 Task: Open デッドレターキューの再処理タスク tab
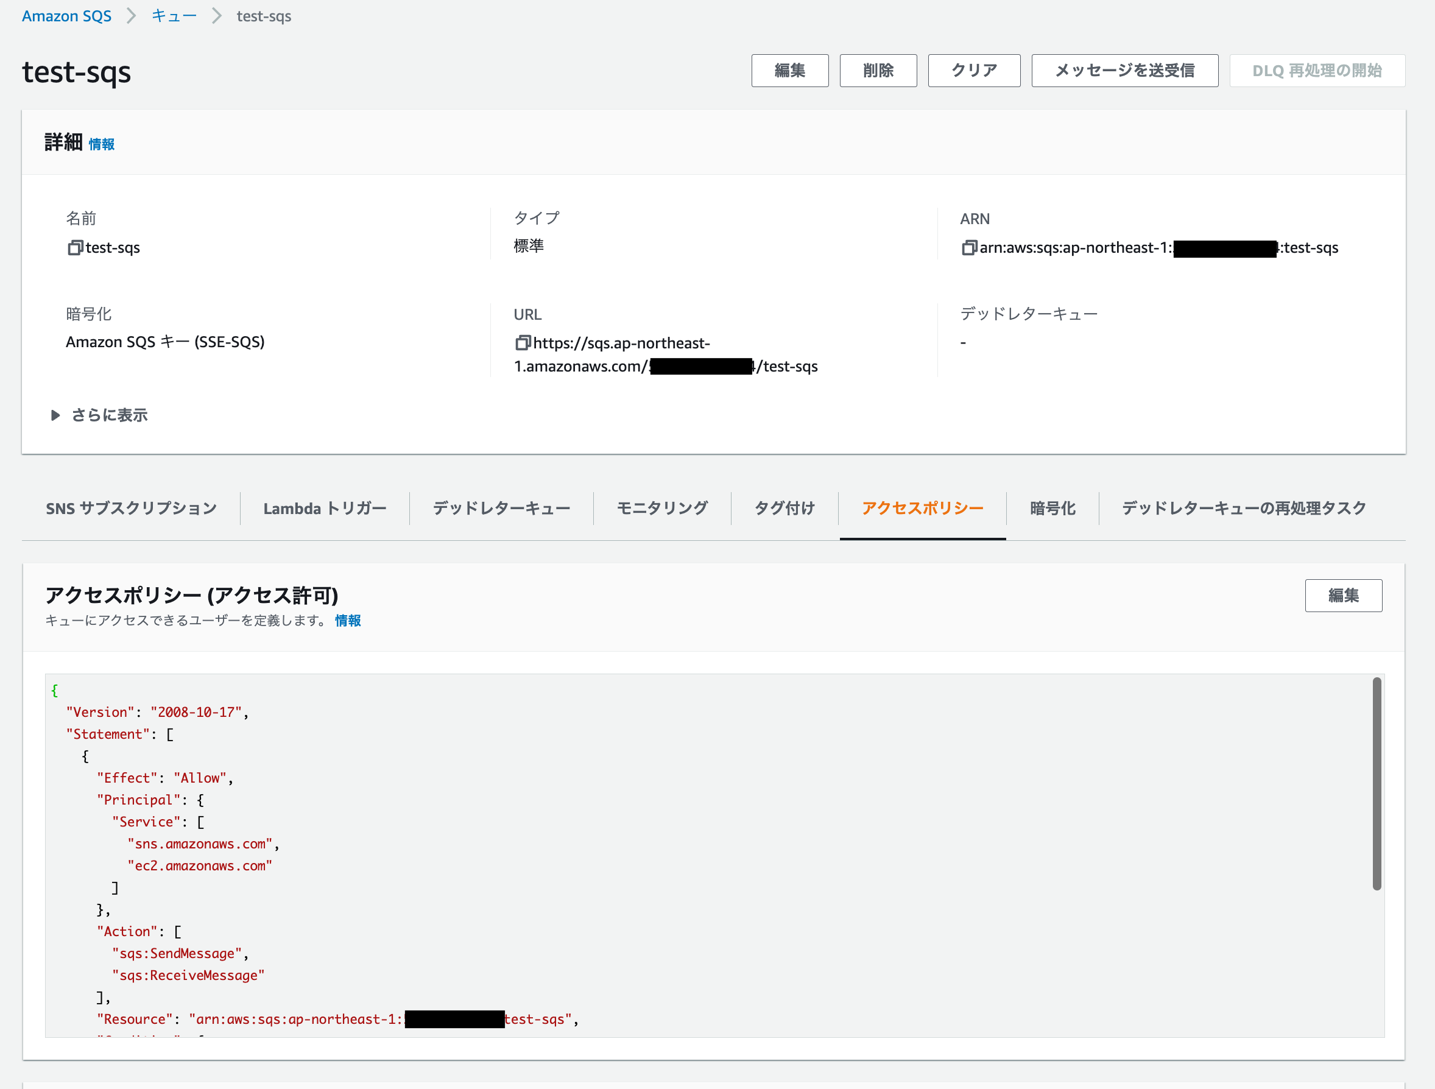(1243, 509)
